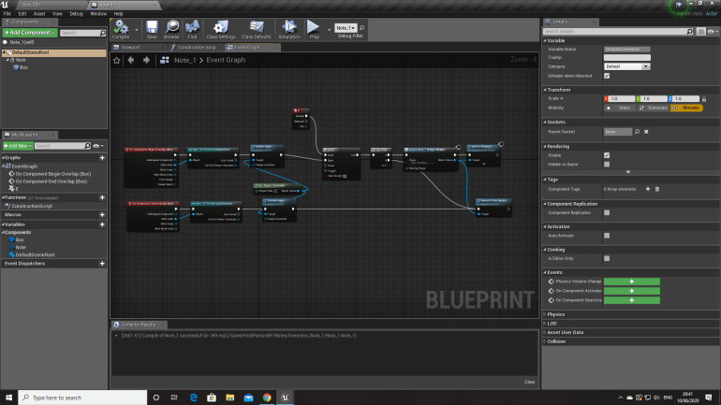721x405 pixels.
Task: Save the Note_1 blueprint
Action: pos(152,29)
